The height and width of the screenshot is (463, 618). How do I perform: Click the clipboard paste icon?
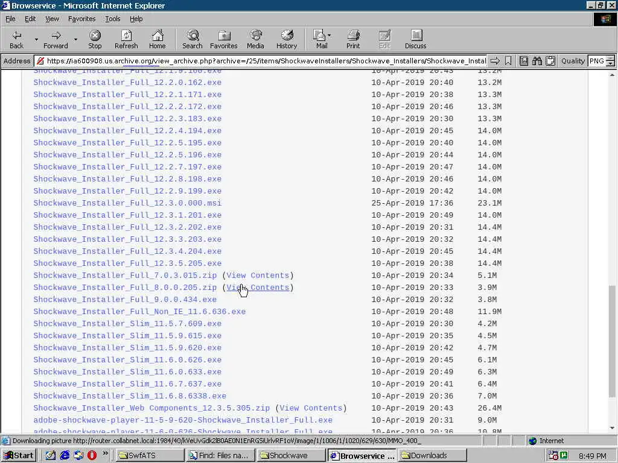click(x=550, y=61)
